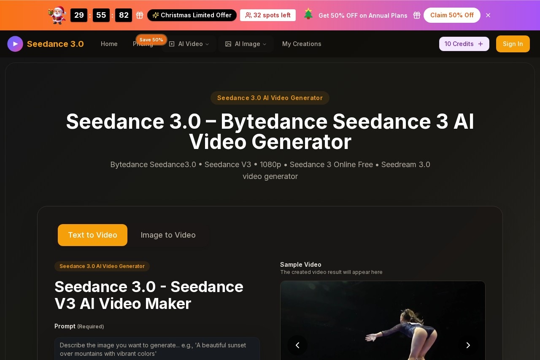Click the Christmas tree icon in banner

pyautogui.click(x=308, y=14)
